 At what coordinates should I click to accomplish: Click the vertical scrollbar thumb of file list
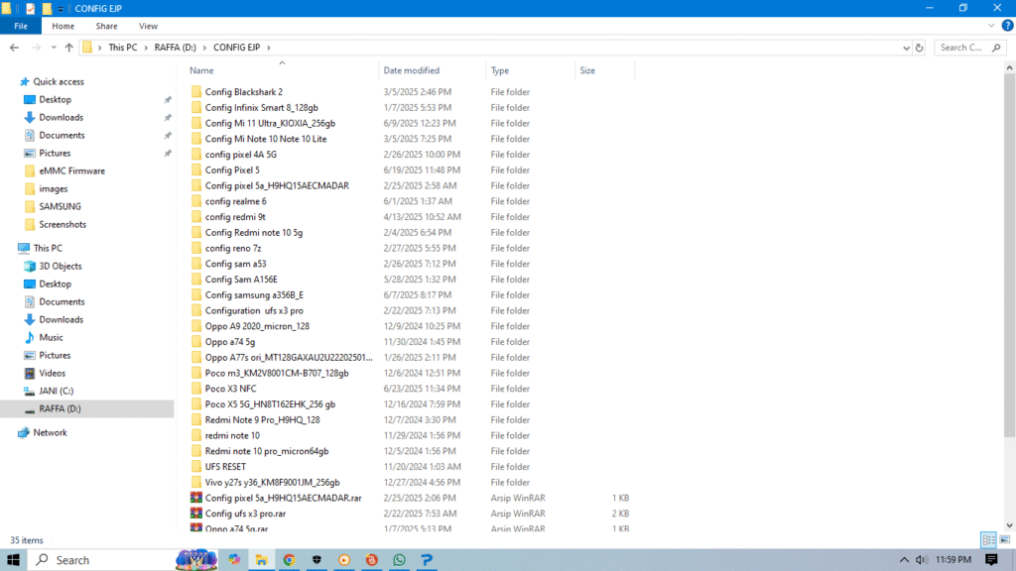click(x=1009, y=256)
